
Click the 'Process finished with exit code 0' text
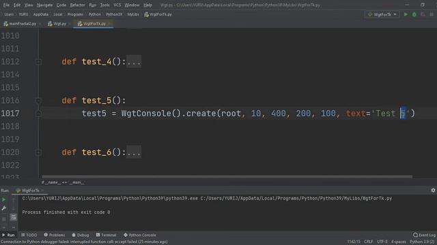66,212
